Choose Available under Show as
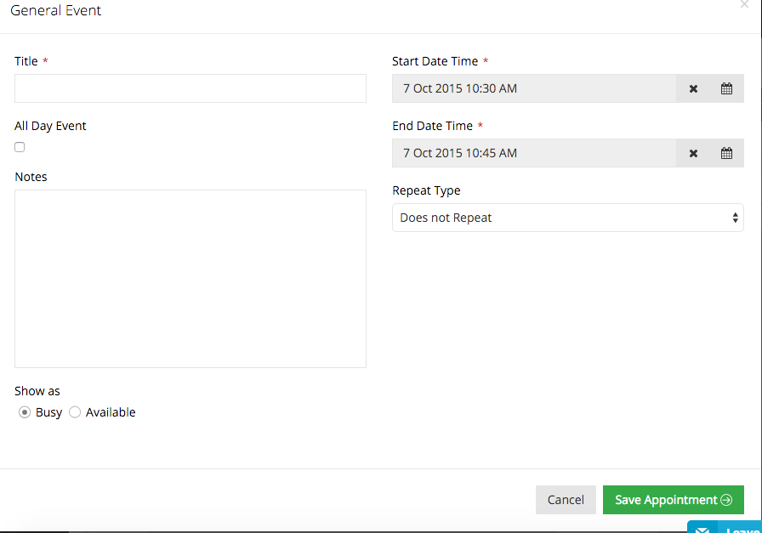This screenshot has width=762, height=533. point(75,412)
